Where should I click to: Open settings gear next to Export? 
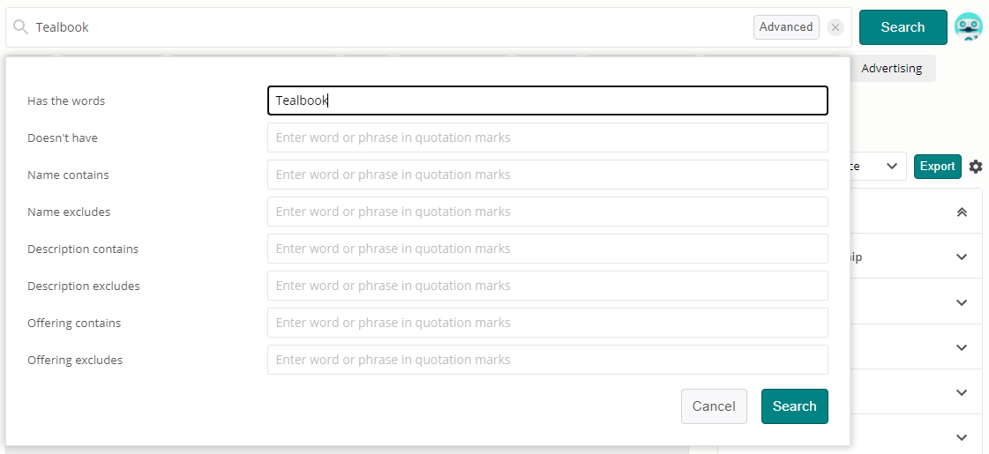976,167
